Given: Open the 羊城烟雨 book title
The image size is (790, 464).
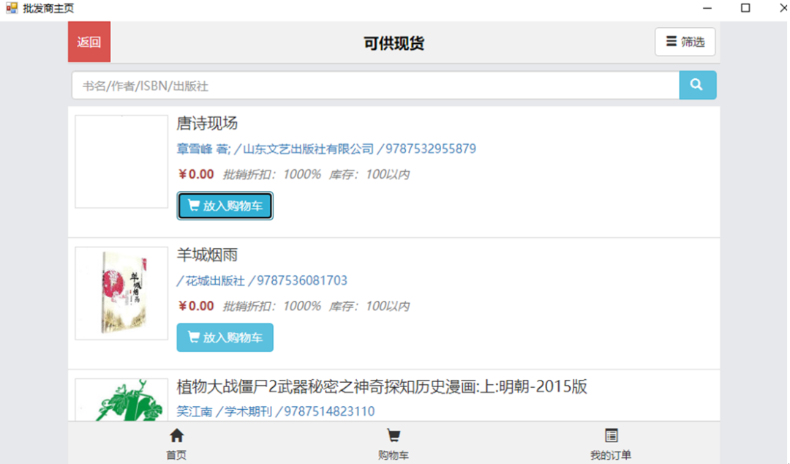Looking at the screenshot, I should (x=207, y=255).
